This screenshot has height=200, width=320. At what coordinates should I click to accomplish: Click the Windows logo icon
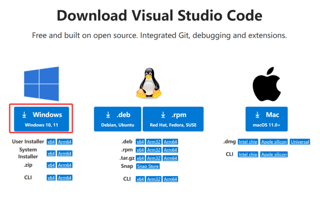pos(41,84)
